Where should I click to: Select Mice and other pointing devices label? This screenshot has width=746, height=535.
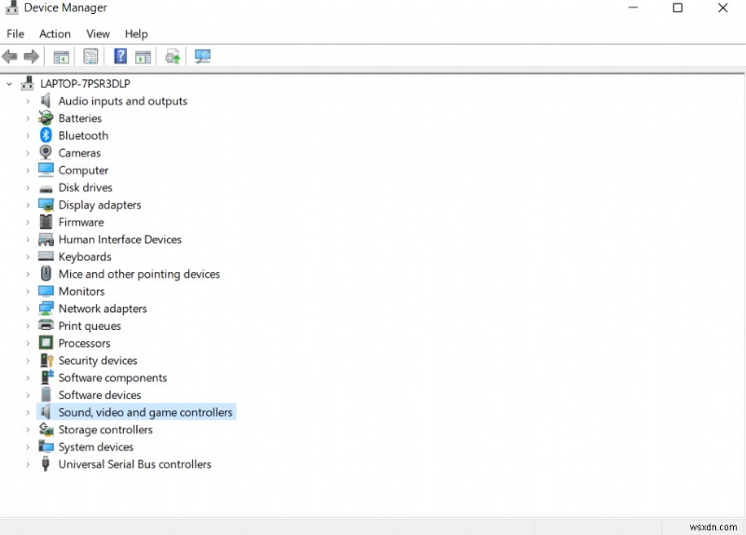(x=139, y=274)
